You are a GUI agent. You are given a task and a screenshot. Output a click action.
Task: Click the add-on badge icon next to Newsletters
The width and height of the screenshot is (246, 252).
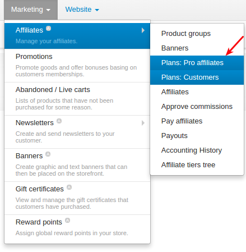(59, 121)
